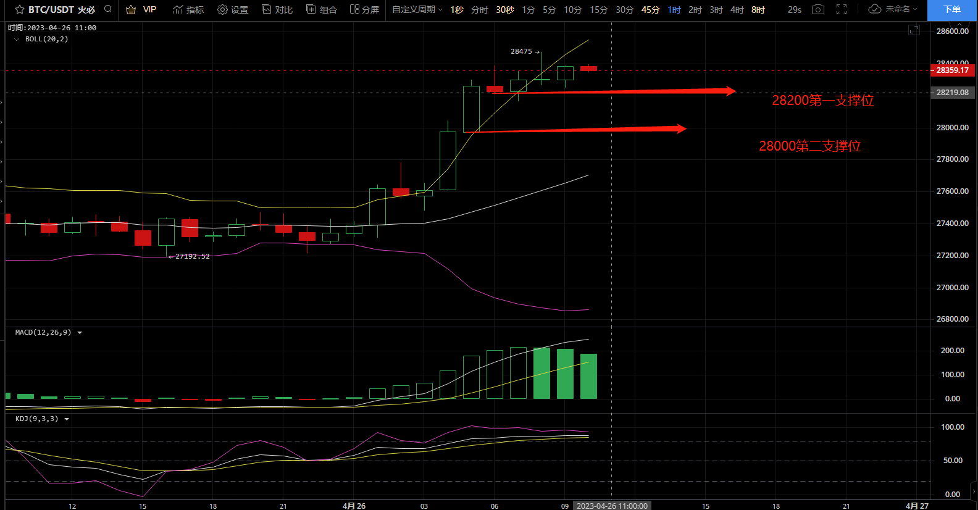Choose the 45分 timeframe

tap(651, 10)
